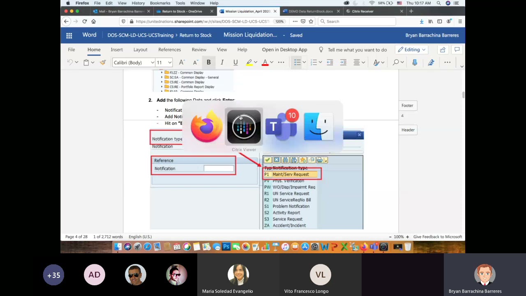Open the numbering style dropdown arrow
This screenshot has width=526, height=296.
point(320,62)
